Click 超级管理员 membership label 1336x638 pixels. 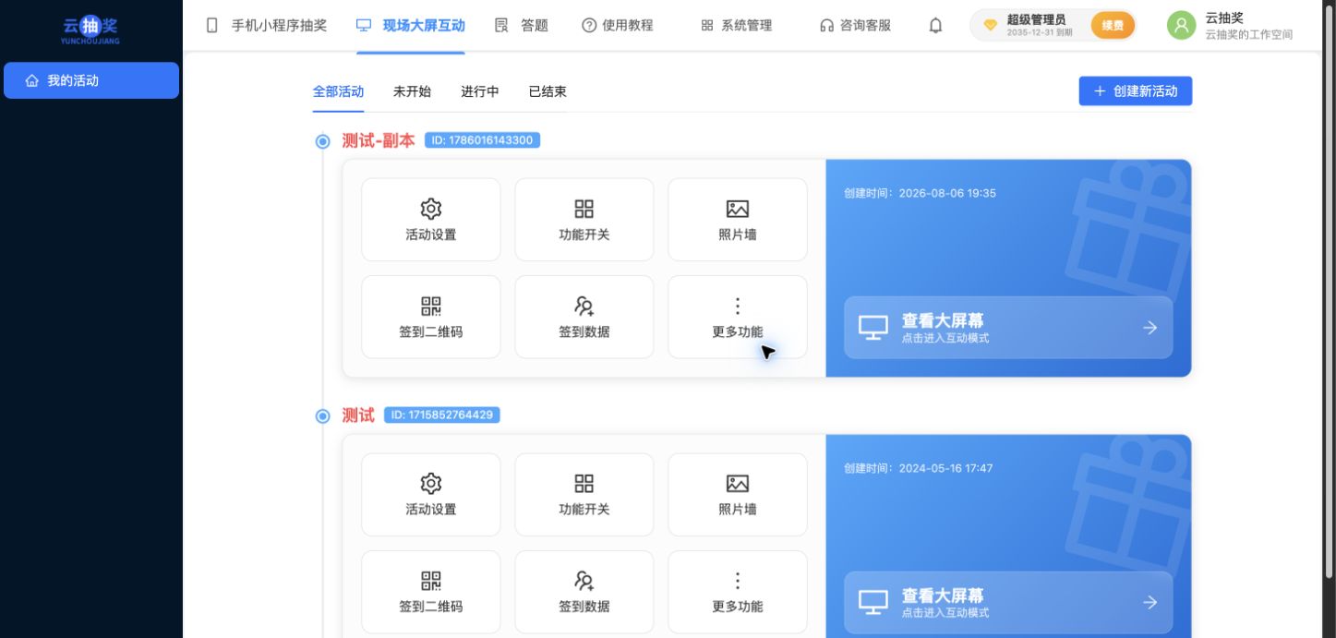point(1036,19)
